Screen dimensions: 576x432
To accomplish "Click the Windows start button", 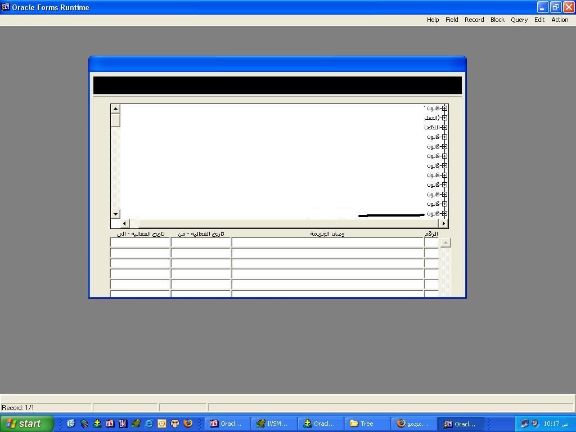I will point(26,424).
